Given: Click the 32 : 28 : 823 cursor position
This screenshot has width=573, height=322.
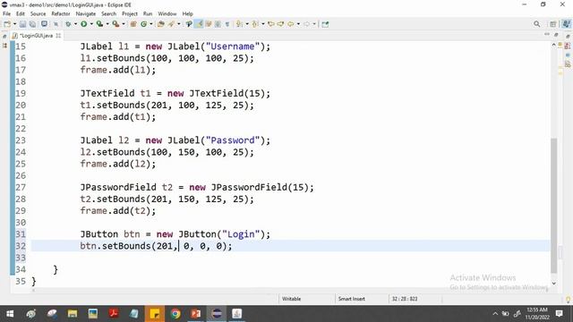Looking at the screenshot, I should click(405, 299).
